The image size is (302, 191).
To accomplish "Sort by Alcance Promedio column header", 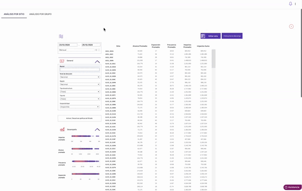I will point(140,46).
